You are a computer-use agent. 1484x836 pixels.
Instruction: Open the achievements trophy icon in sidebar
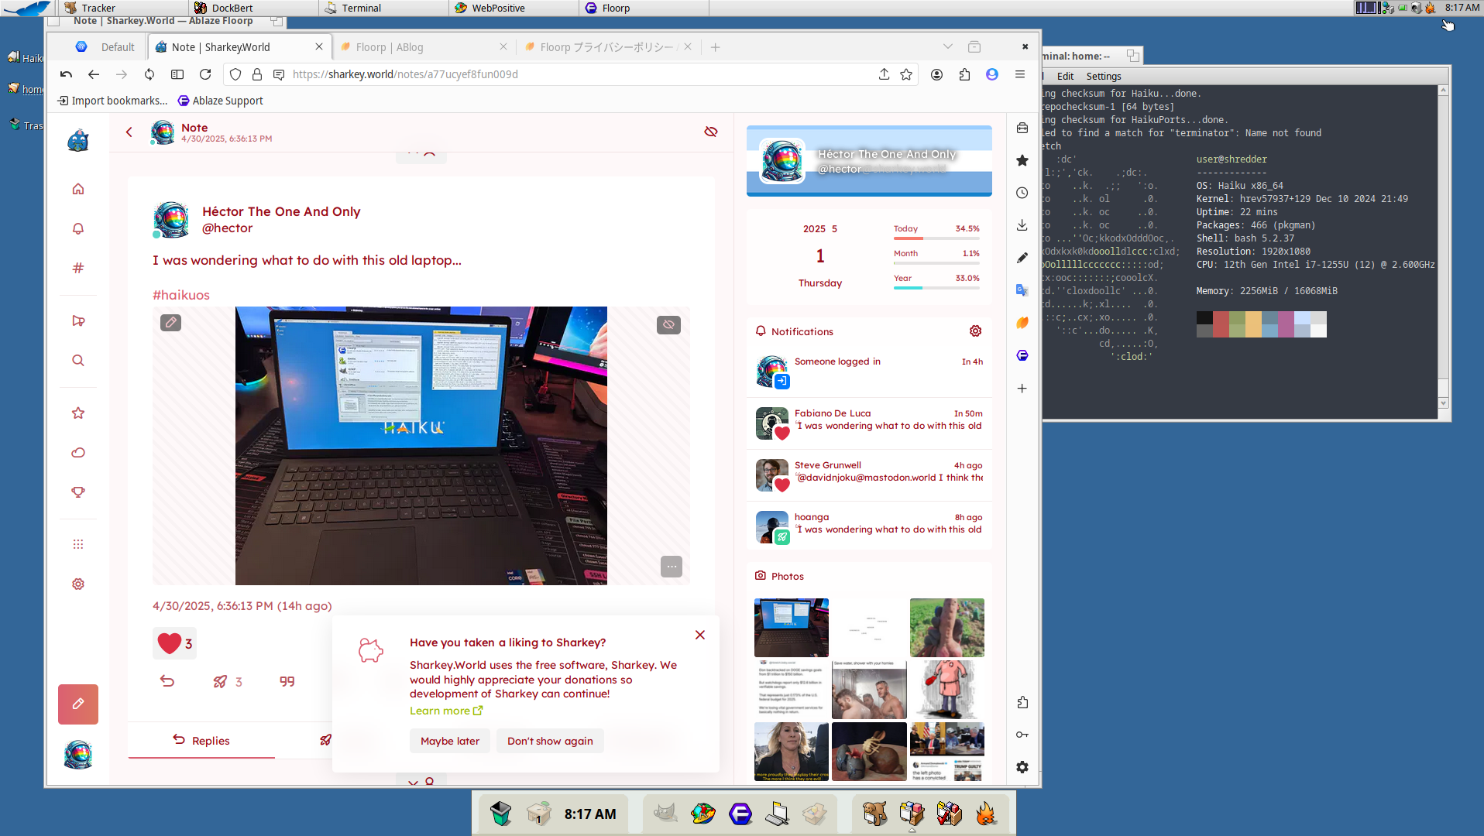tap(78, 492)
